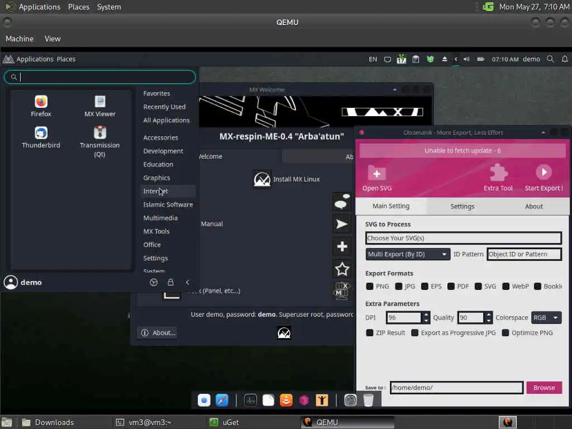
Task: Open All Applications in the menu
Action: click(166, 121)
